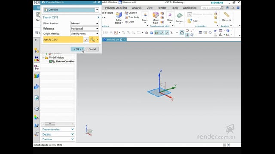Image resolution: width=275 pixels, height=154 pixels.
Task: Toggle the existing point plus snap icon
Action: pos(187,35)
